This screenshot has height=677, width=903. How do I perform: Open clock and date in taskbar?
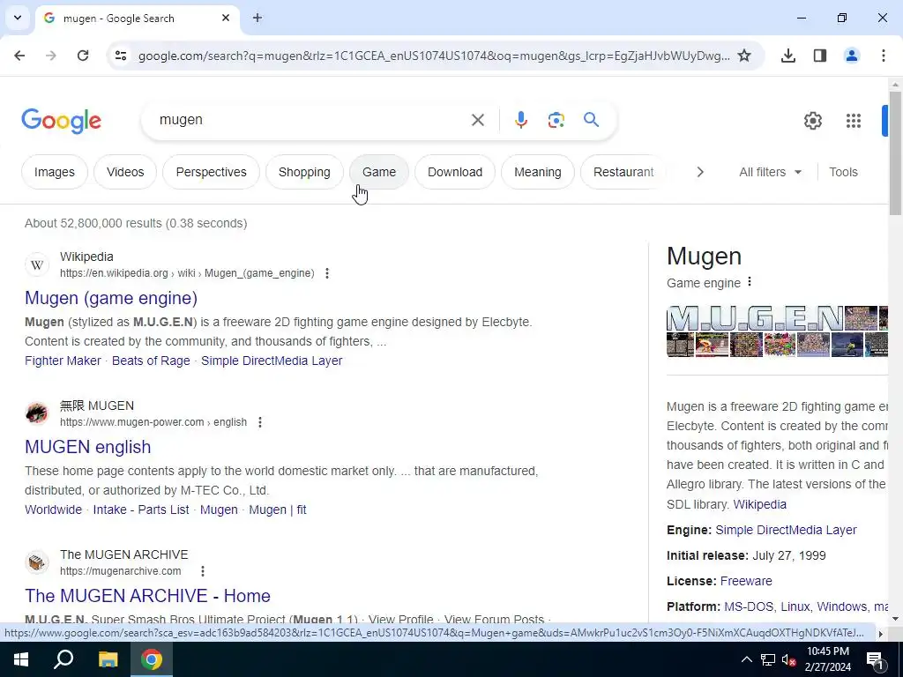click(x=827, y=659)
